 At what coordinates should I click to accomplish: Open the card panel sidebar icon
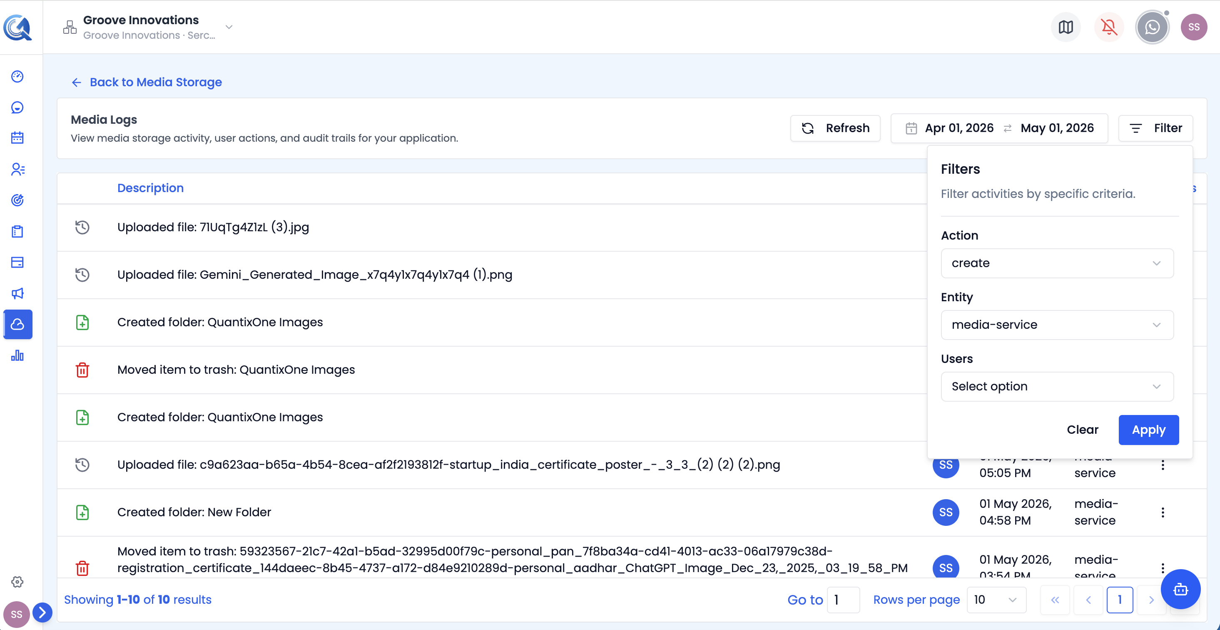tap(17, 262)
